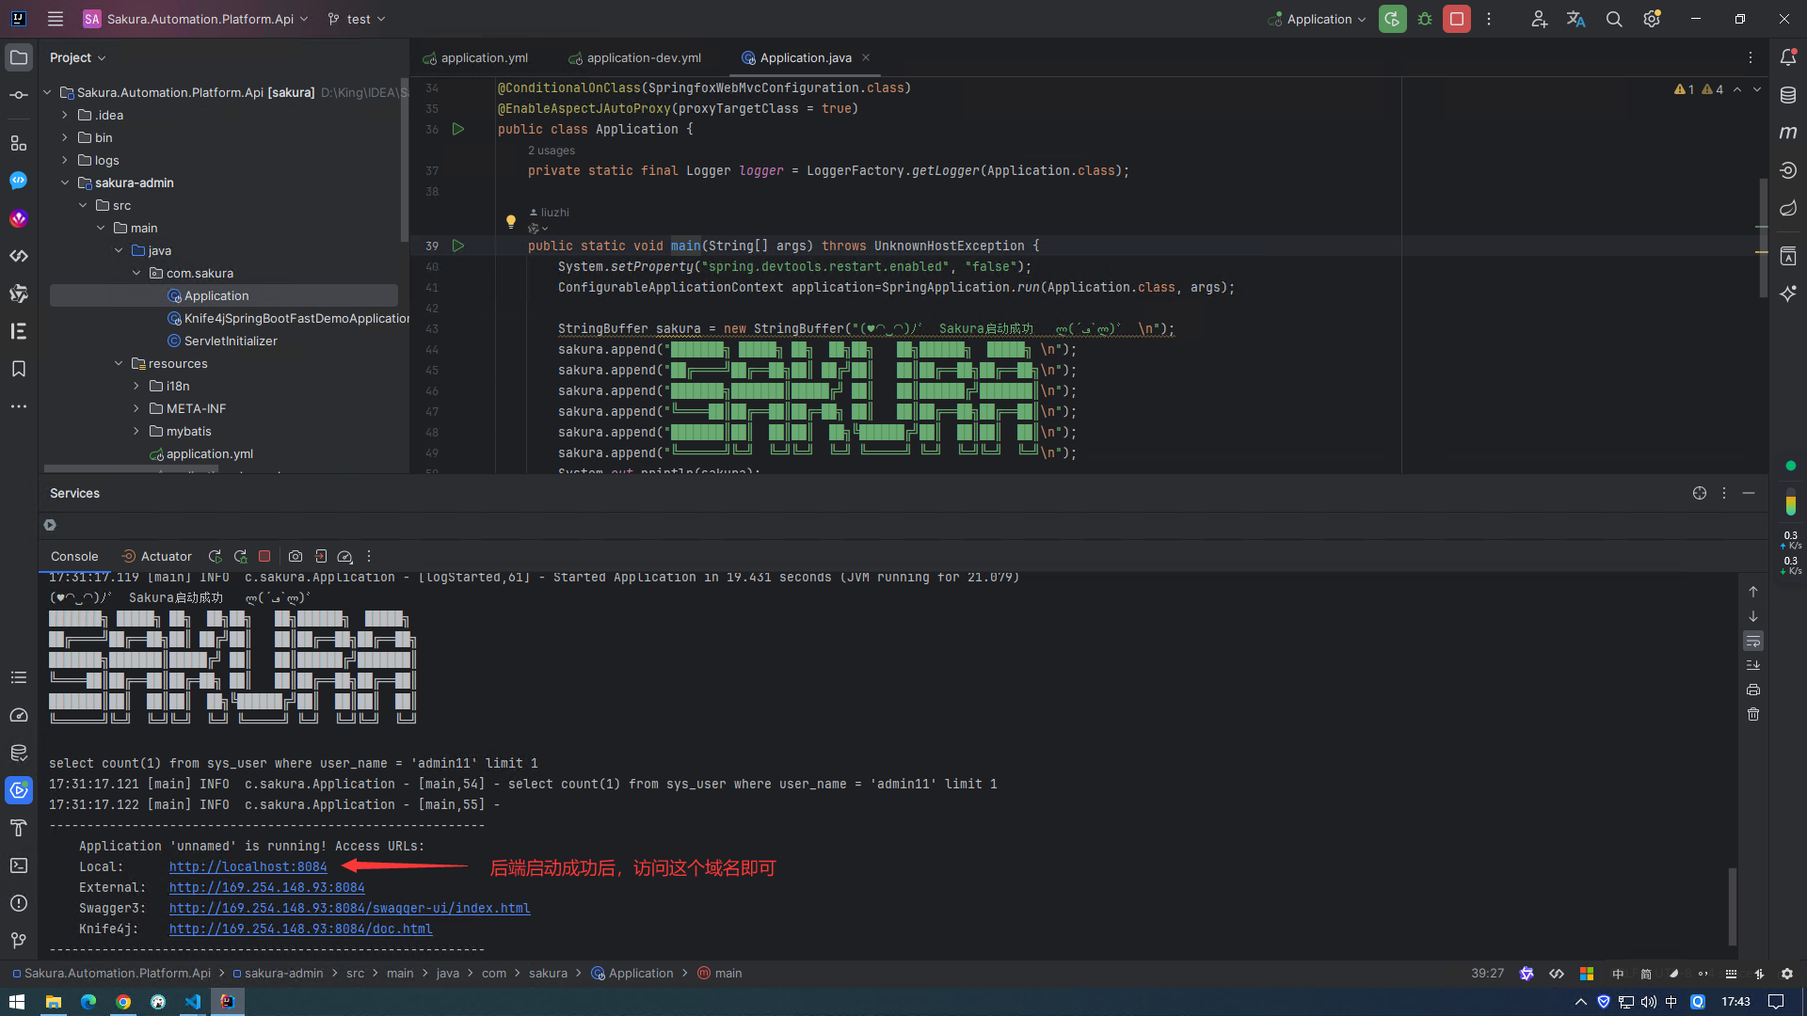Open the Maven tool window
The height and width of the screenshot is (1016, 1807).
point(1788,133)
